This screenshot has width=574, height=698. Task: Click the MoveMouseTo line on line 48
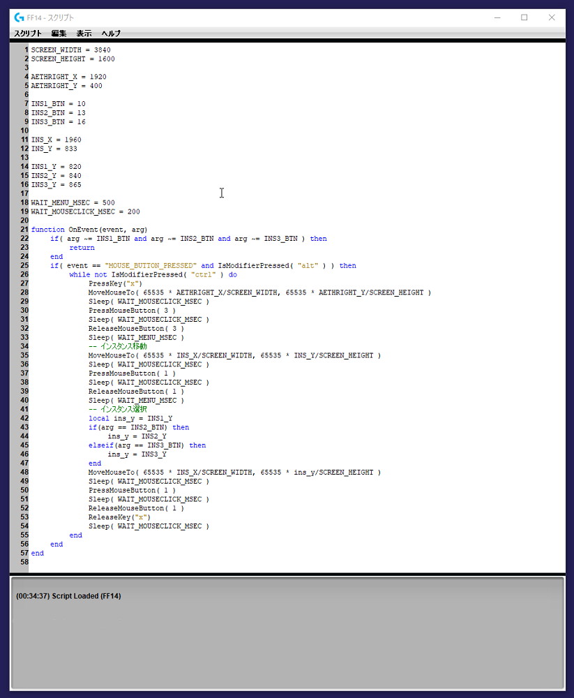pyautogui.click(x=234, y=473)
